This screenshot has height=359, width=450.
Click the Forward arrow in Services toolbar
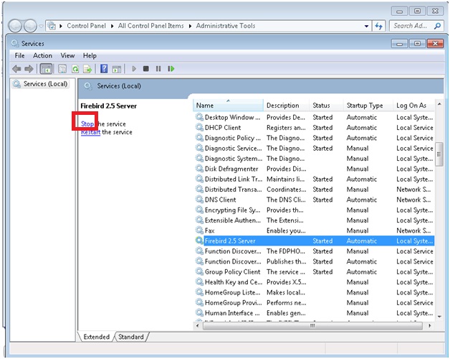[29, 69]
